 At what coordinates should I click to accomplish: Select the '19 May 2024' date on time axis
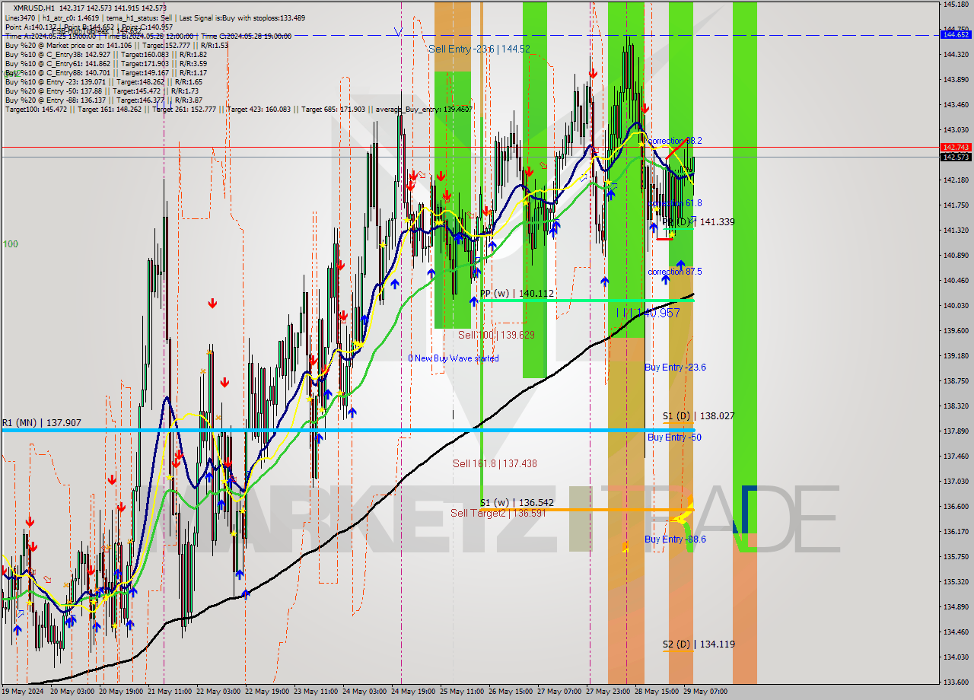(22, 692)
